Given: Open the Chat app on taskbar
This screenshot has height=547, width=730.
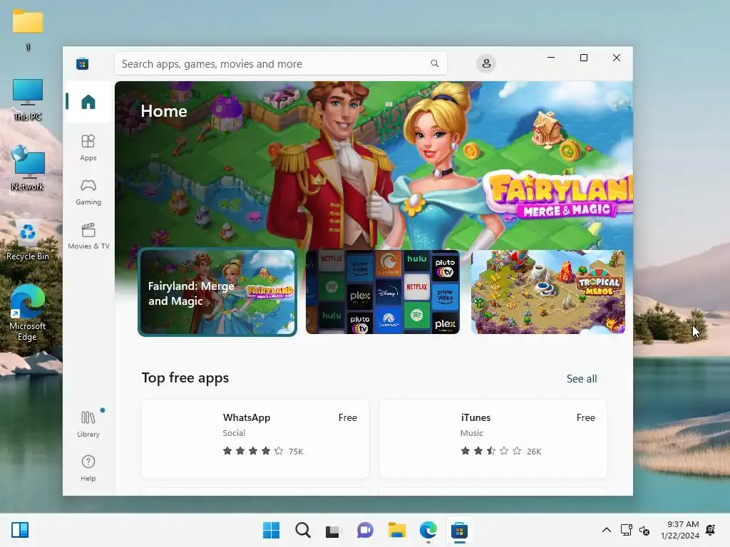Looking at the screenshot, I should click(x=365, y=530).
